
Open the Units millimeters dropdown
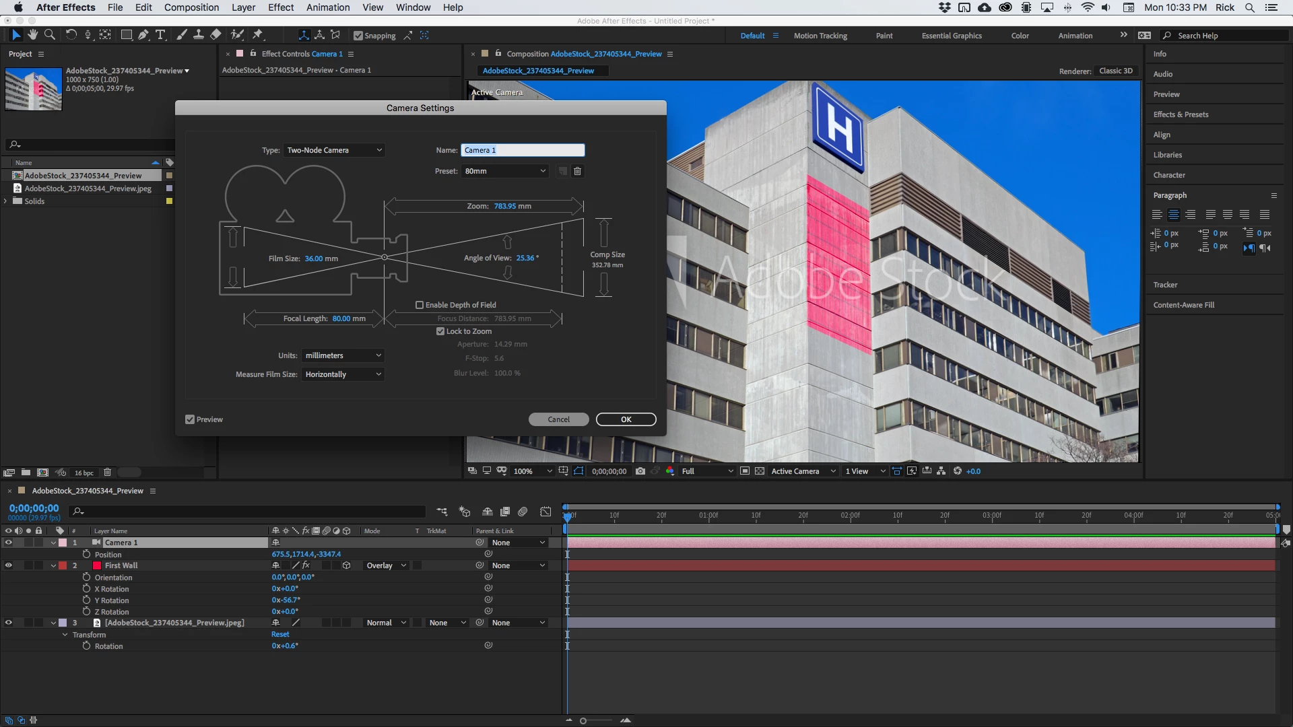pos(343,355)
